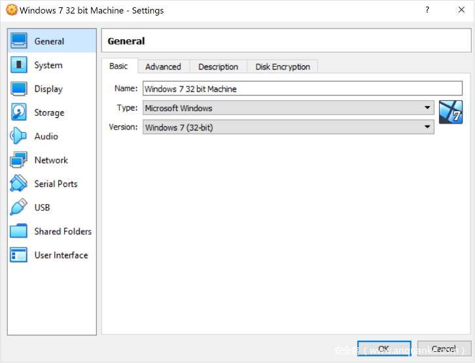Switch to the Description tab
The width and height of the screenshot is (475, 363).
click(218, 67)
